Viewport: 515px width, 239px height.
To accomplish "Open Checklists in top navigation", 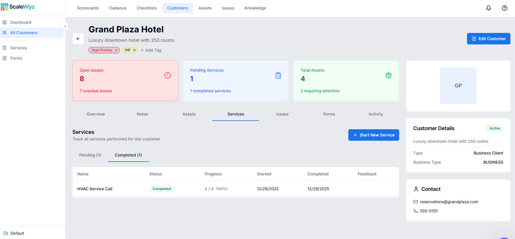I will pos(147,8).
